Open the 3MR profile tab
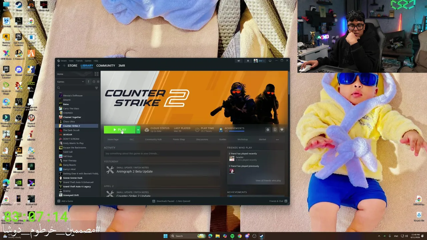 pyautogui.click(x=122, y=66)
